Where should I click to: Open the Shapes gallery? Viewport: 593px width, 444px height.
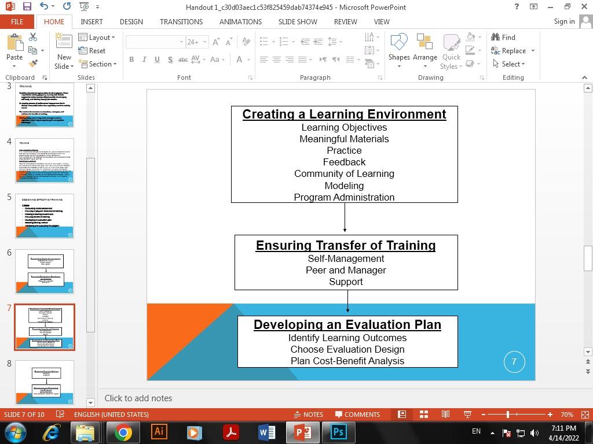coord(398,50)
